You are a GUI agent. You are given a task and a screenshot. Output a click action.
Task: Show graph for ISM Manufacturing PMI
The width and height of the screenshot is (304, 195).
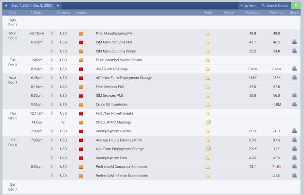[x=294, y=42]
